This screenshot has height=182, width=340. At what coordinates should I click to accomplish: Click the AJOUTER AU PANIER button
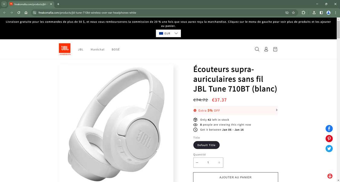pyautogui.click(x=236, y=177)
